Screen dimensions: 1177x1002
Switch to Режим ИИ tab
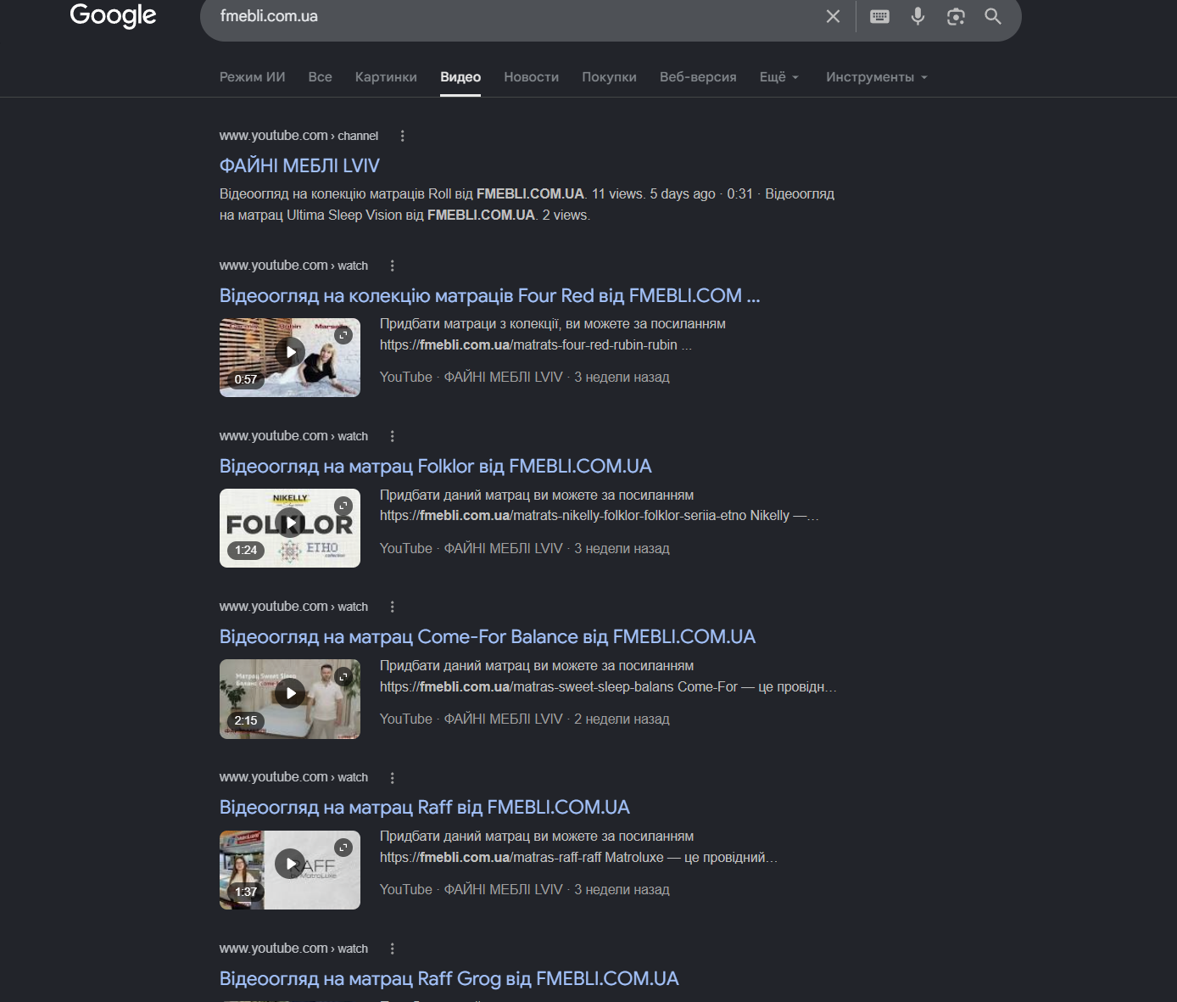tap(253, 77)
